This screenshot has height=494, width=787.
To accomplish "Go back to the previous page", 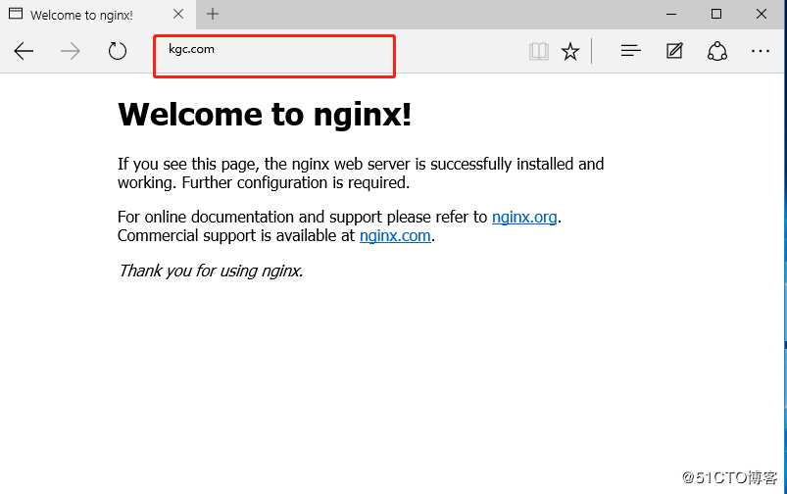I will 24,51.
